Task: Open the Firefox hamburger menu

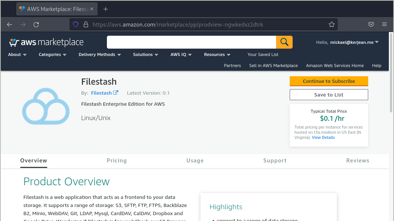Action: tap(384, 24)
